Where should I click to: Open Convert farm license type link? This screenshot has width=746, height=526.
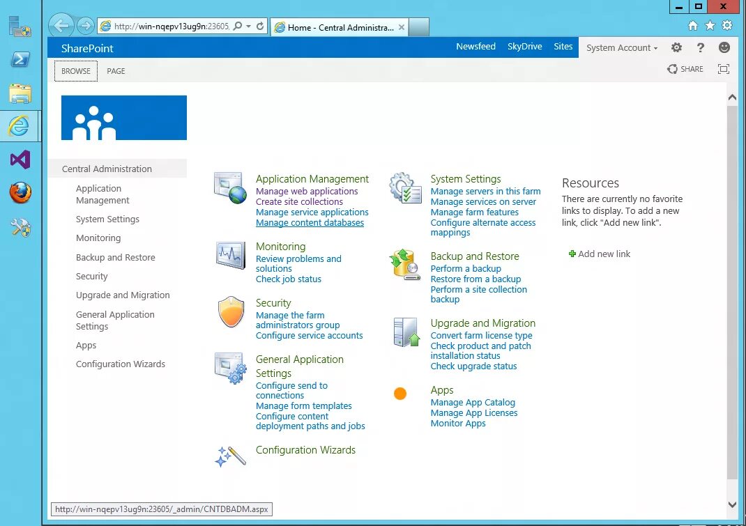click(482, 335)
